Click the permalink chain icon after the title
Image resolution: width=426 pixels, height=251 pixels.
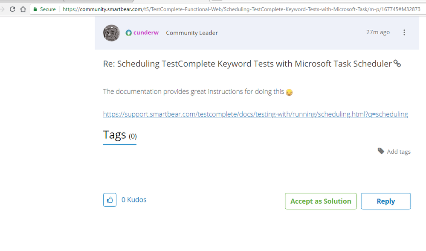(397, 64)
